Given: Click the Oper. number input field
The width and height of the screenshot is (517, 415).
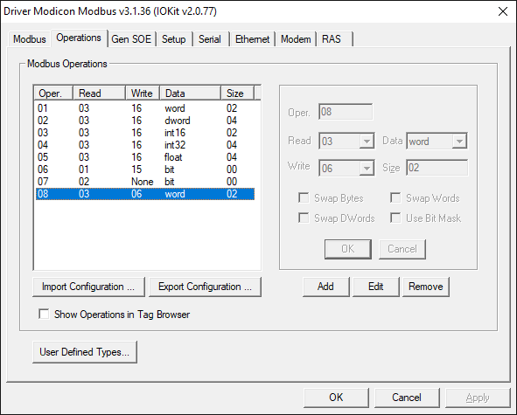Looking at the screenshot, I should pos(346,112).
